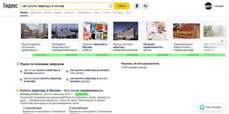This screenshot has height=114, width=229.
Task: Open the ЖК «Символ» ad image
Action: 215,31
